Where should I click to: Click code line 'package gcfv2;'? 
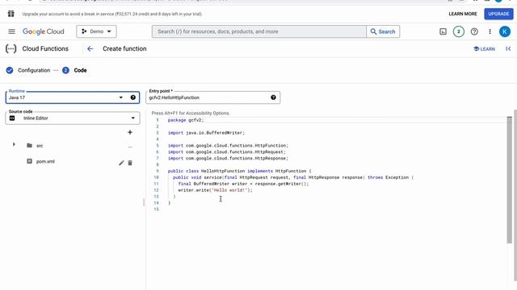point(186,120)
